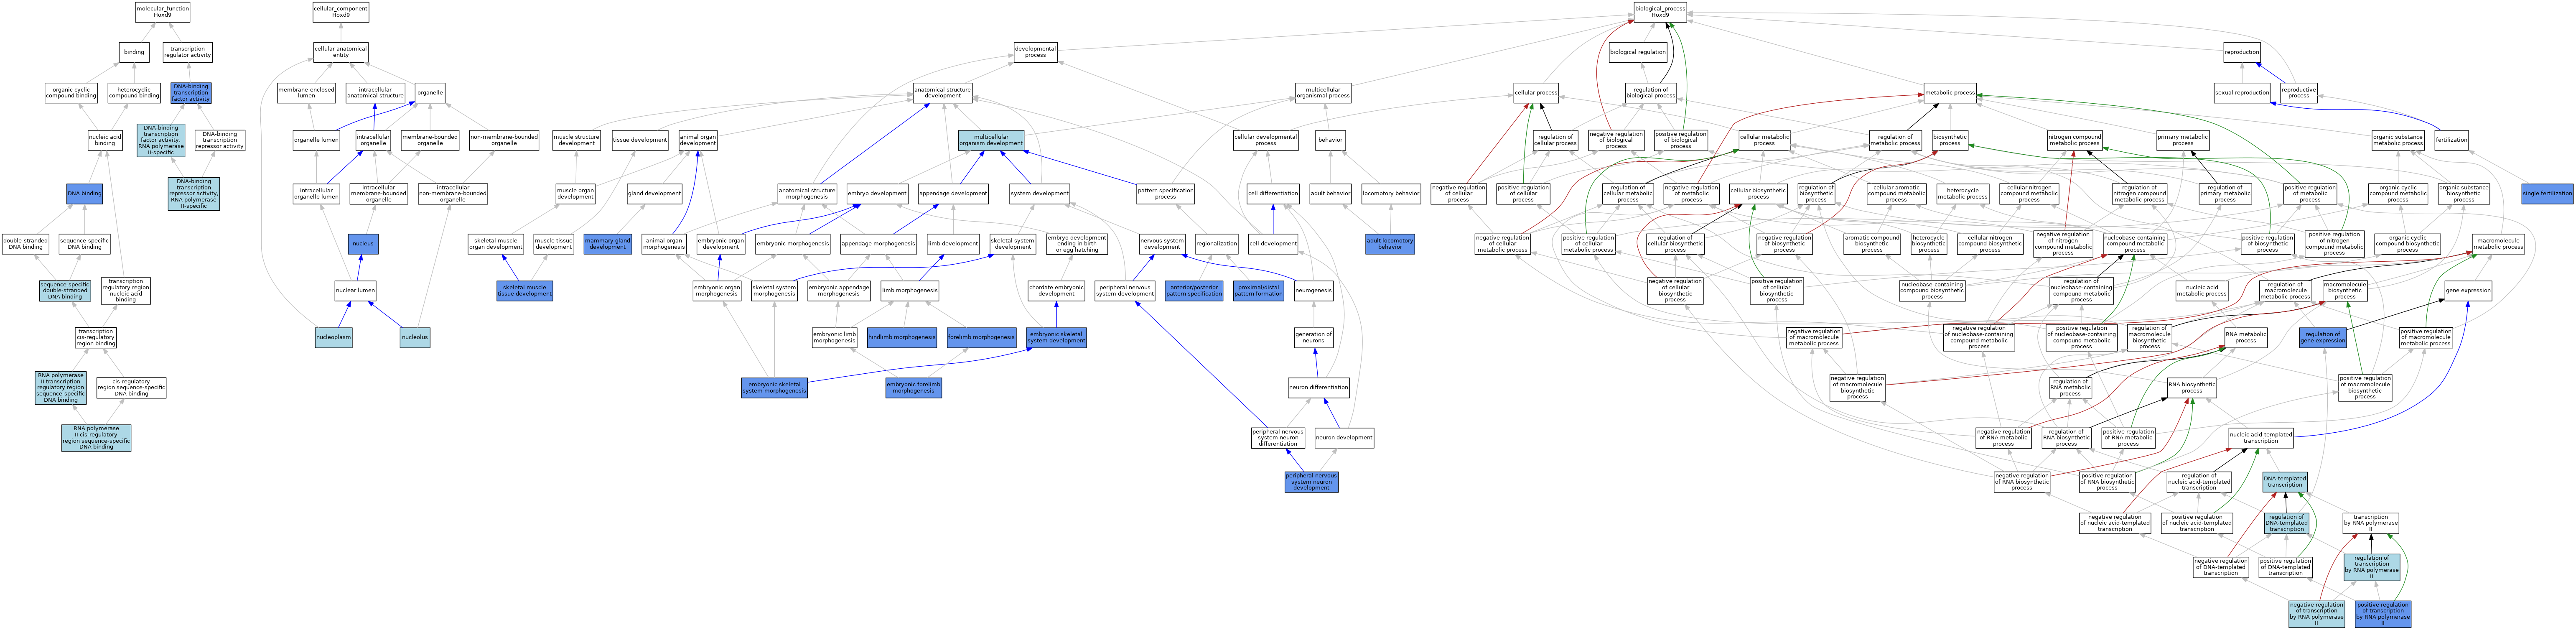Click the 'embryo development' node

877,193
